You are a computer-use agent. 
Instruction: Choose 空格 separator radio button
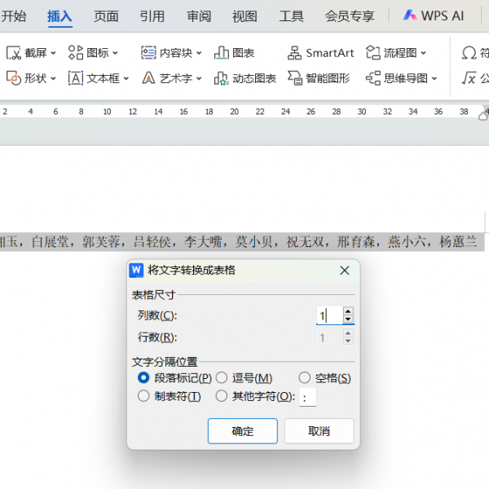pyautogui.click(x=304, y=378)
